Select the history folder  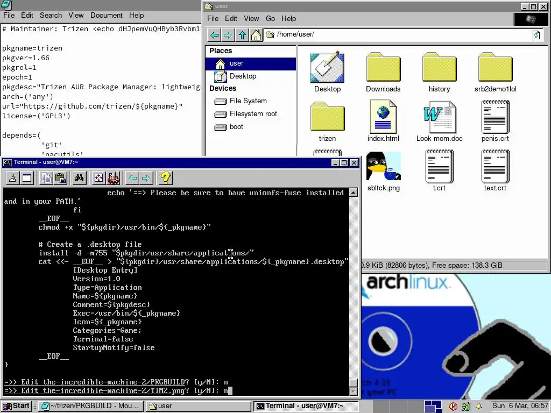[439, 73]
